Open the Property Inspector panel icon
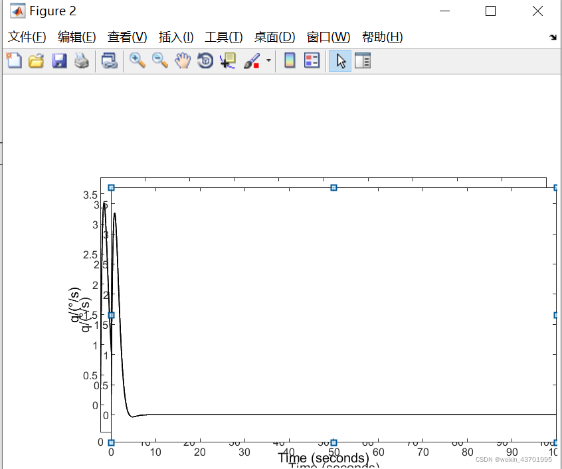This screenshot has height=469, width=562. 362,60
